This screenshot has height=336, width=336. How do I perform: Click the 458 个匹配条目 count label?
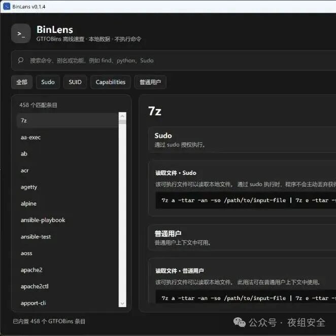tap(38, 105)
